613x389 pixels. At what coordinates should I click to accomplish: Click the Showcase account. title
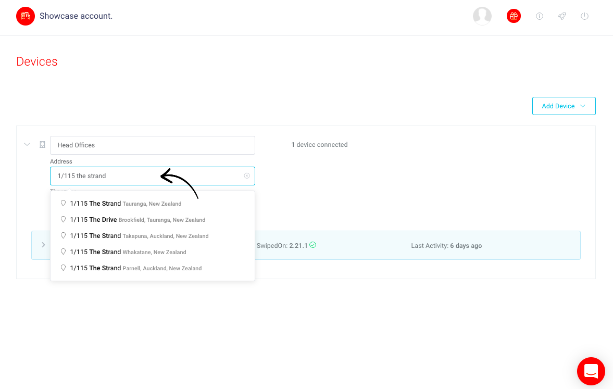[76, 16]
